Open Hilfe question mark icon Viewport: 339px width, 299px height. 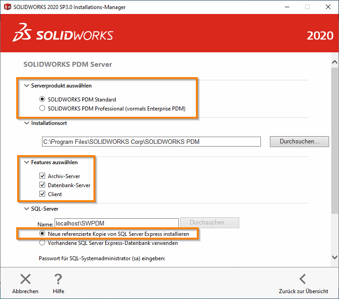pyautogui.click(x=58, y=279)
